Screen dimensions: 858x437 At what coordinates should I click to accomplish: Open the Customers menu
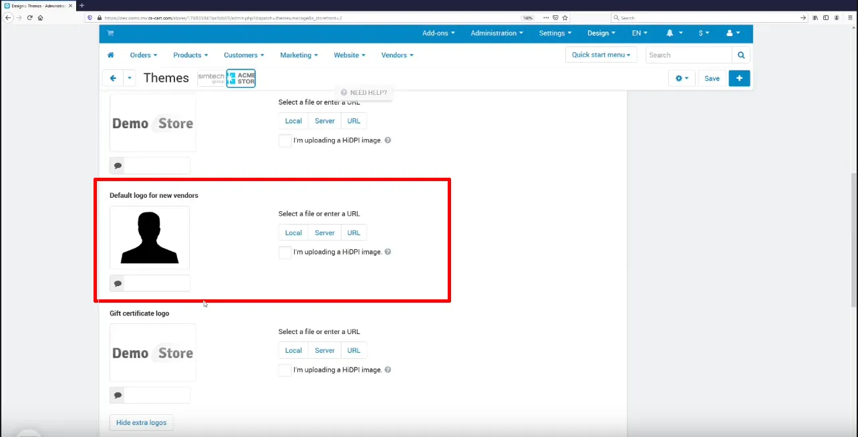[x=244, y=55]
